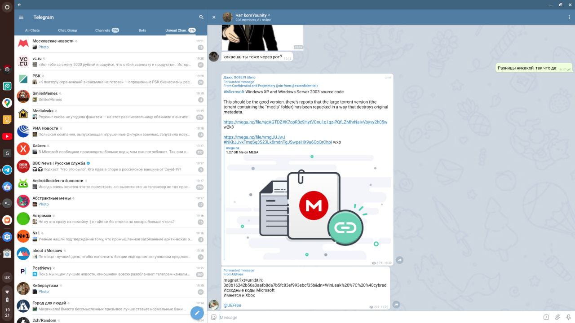This screenshot has width=575, height=323.
Task: Open Абстрактные мемы channel
Action: coord(111,201)
